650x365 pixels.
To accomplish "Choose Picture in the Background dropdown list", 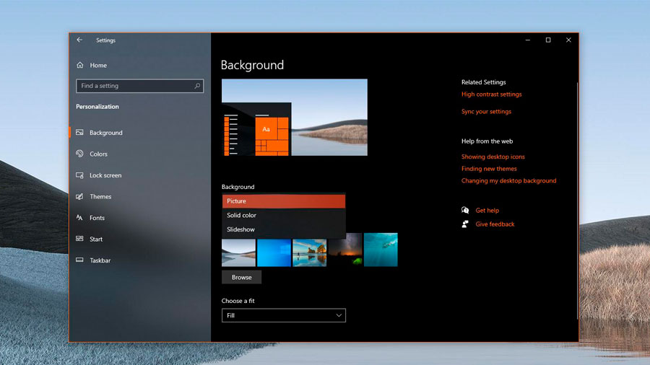I will [x=284, y=201].
